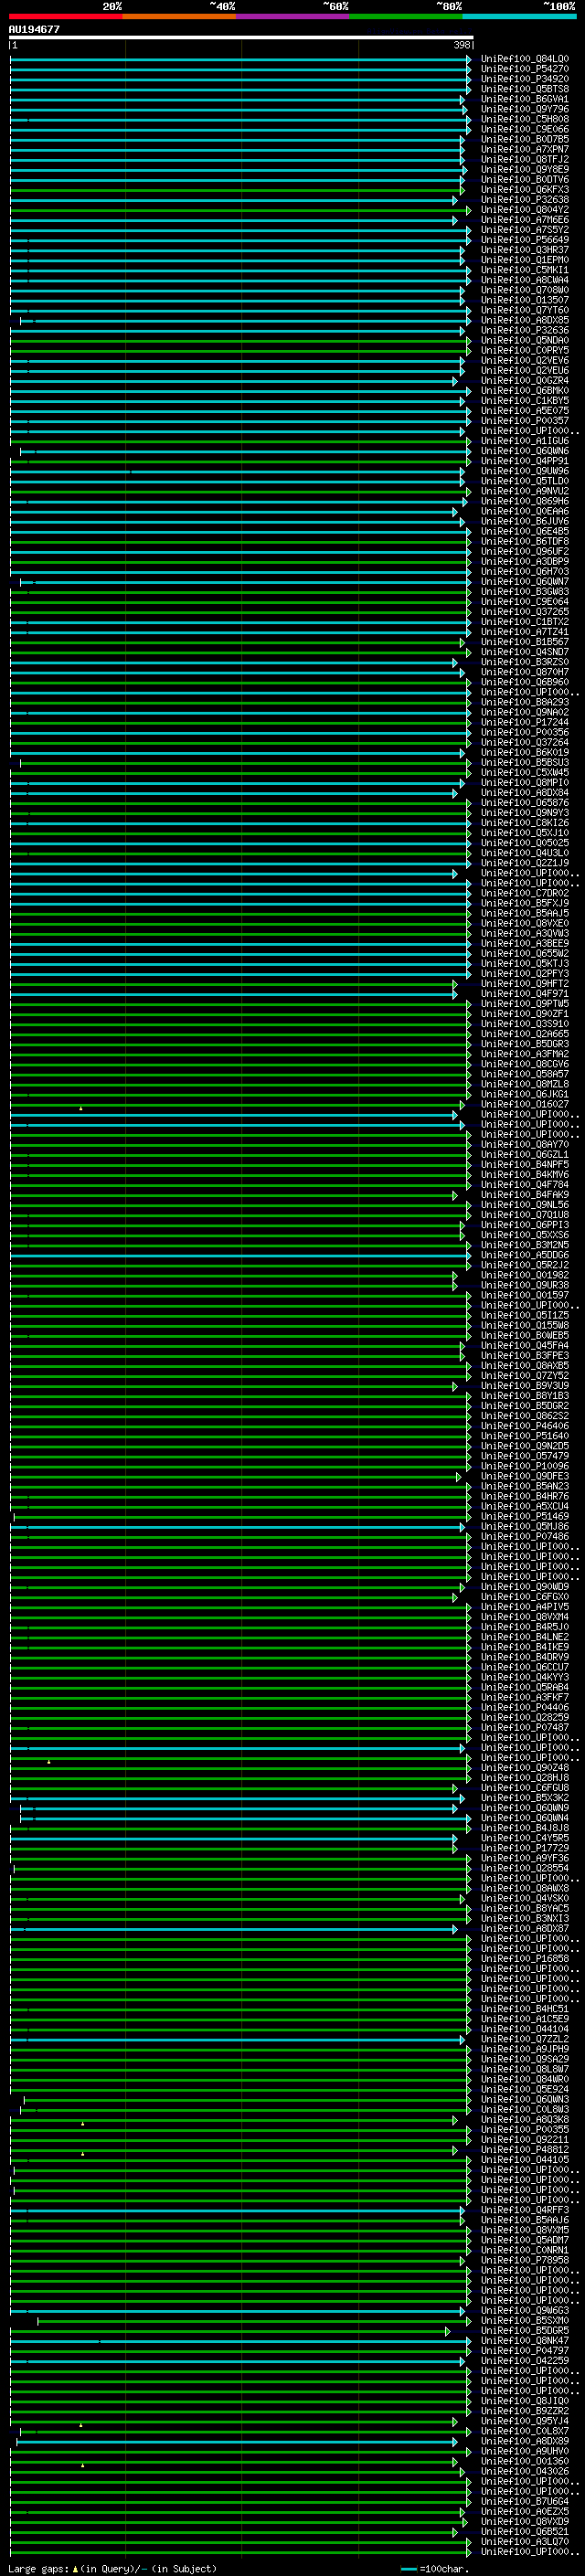Select hit label UniRef100_Q8AY70
Viewport: 585px width, 2576px height.
[x=525, y=1144]
